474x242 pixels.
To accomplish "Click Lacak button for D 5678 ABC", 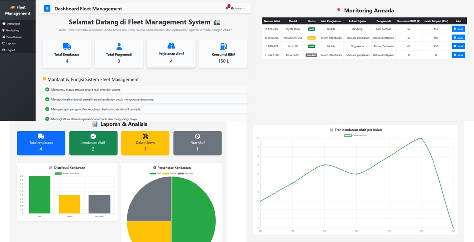I will pos(458,38).
